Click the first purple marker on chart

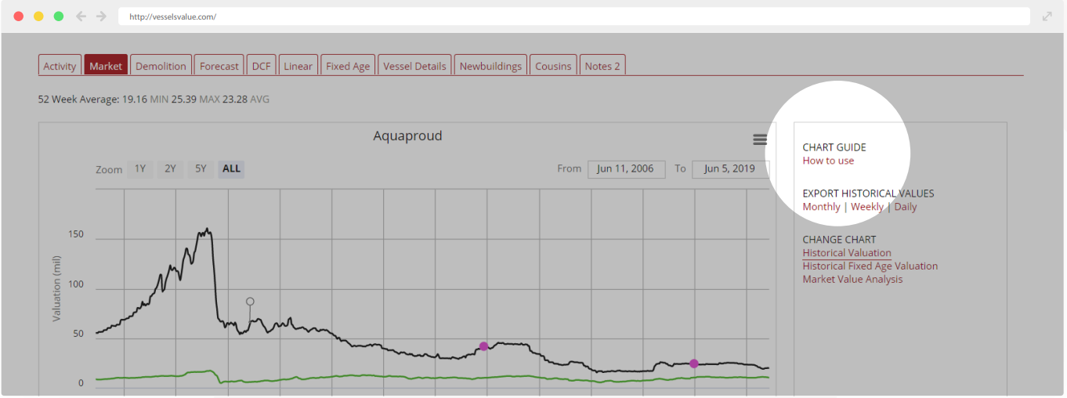[x=483, y=346]
